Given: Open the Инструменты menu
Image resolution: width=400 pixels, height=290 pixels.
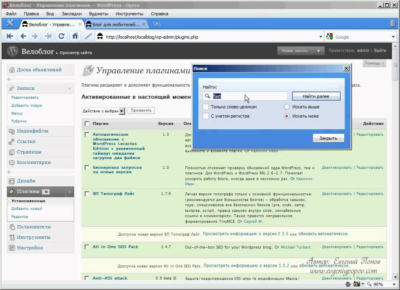Looking at the screenshot, I should click(129, 14).
